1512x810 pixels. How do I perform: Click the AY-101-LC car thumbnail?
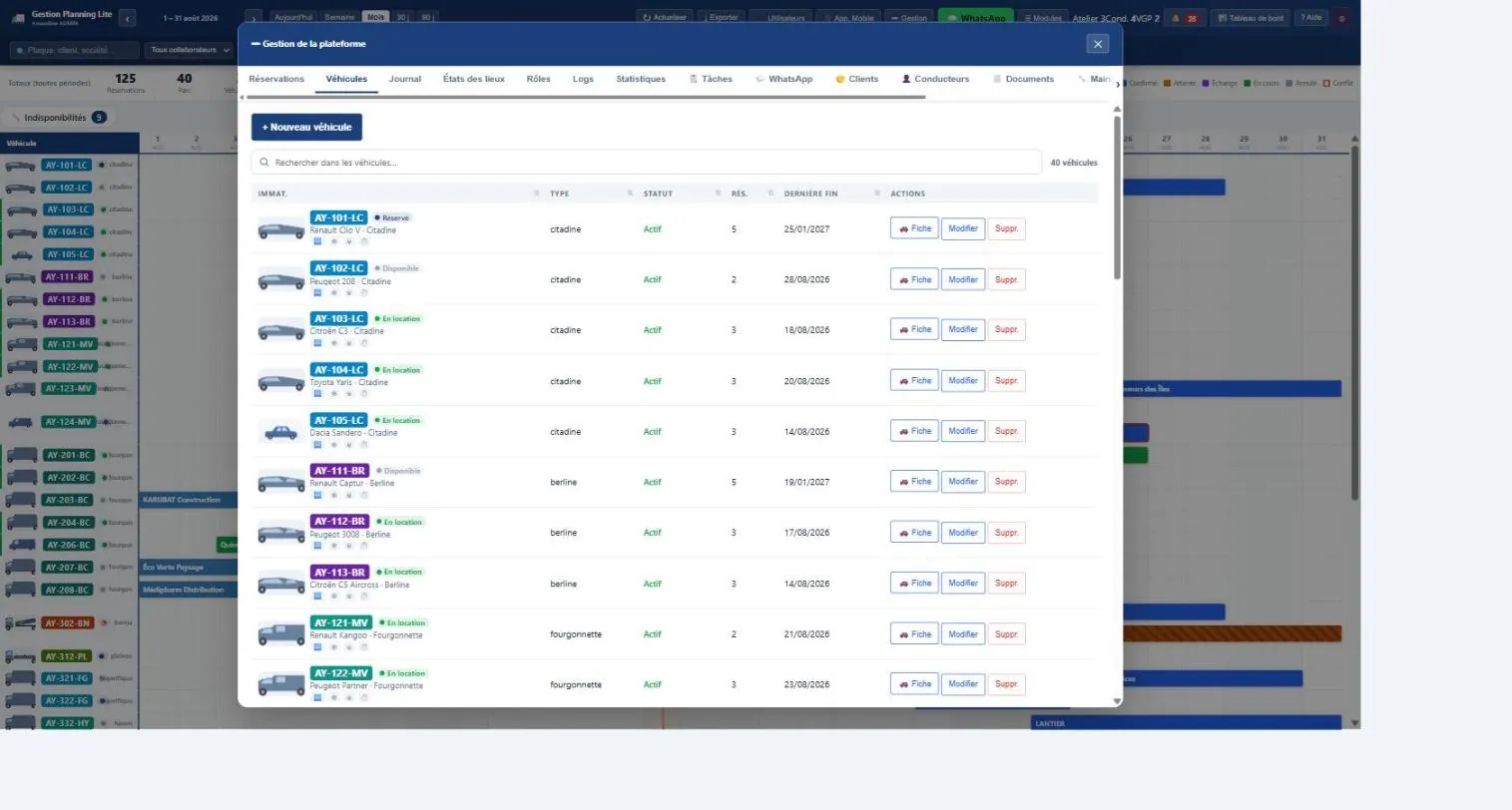281,229
